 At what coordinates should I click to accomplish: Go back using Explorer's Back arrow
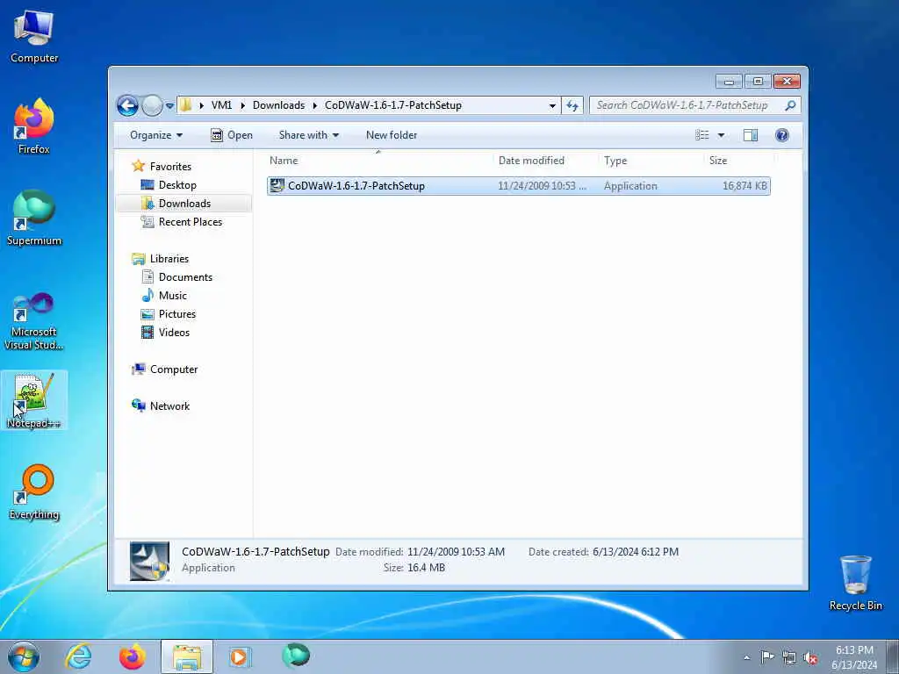(128, 105)
